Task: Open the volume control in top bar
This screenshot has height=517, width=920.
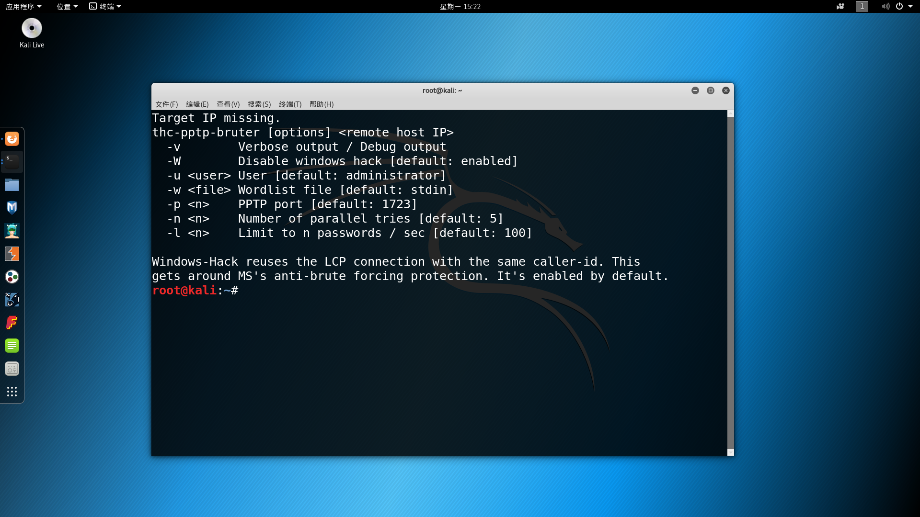Action: coord(885,6)
